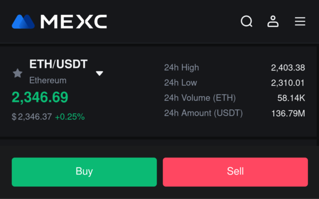319x199 pixels.
Task: Open the user account profile icon
Action: point(273,21)
